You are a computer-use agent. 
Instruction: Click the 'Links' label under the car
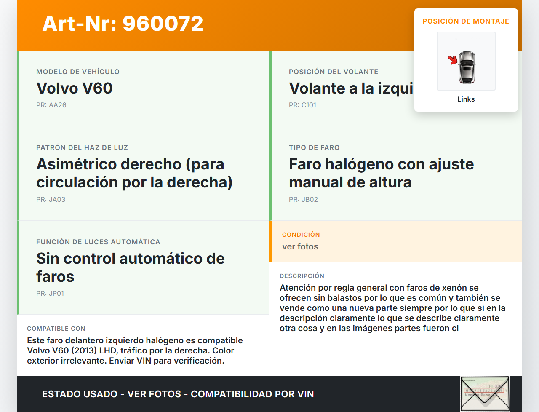click(x=466, y=99)
